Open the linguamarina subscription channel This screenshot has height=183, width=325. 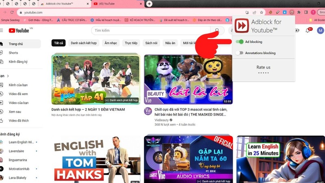click(x=20, y=160)
